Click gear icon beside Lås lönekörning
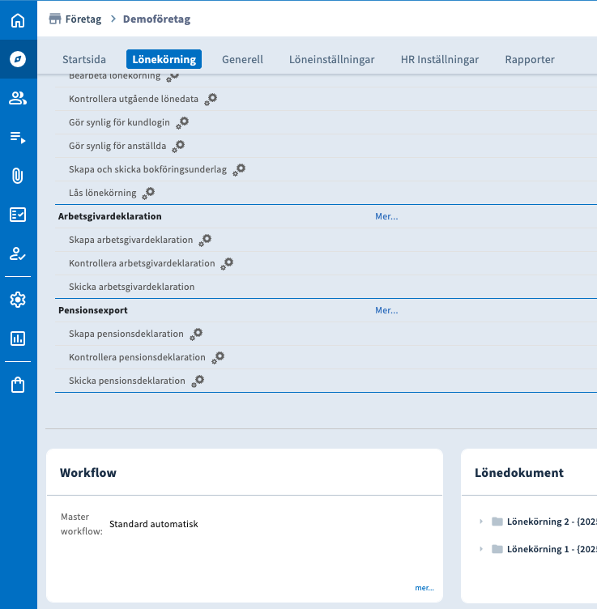Viewport: 597px width, 609px height. (x=148, y=193)
